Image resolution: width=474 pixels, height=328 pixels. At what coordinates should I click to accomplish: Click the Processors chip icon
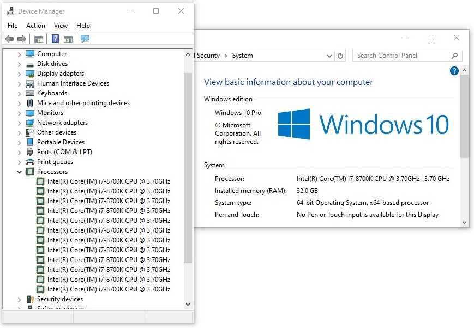pyautogui.click(x=30, y=172)
